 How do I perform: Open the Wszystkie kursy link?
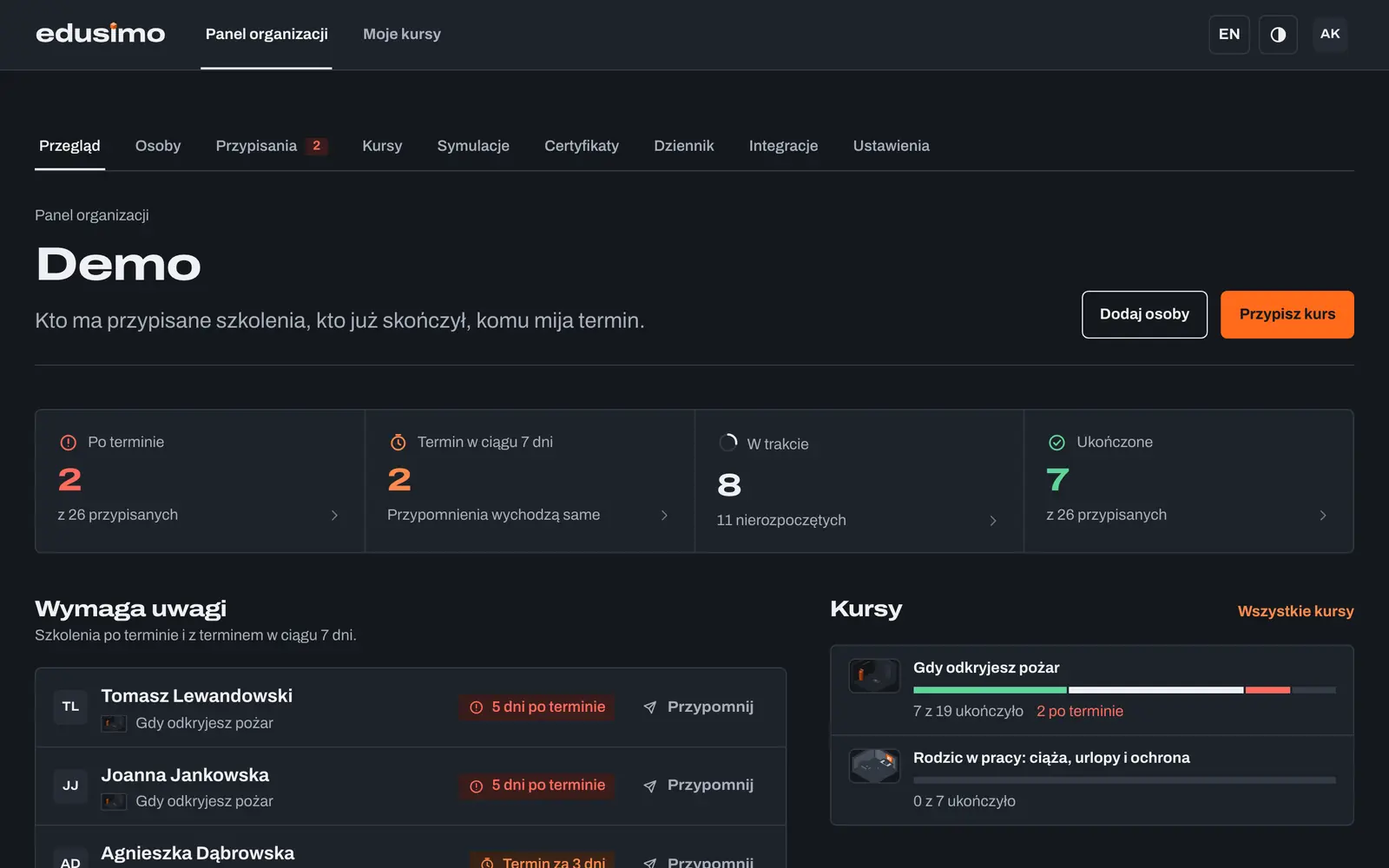click(1295, 611)
